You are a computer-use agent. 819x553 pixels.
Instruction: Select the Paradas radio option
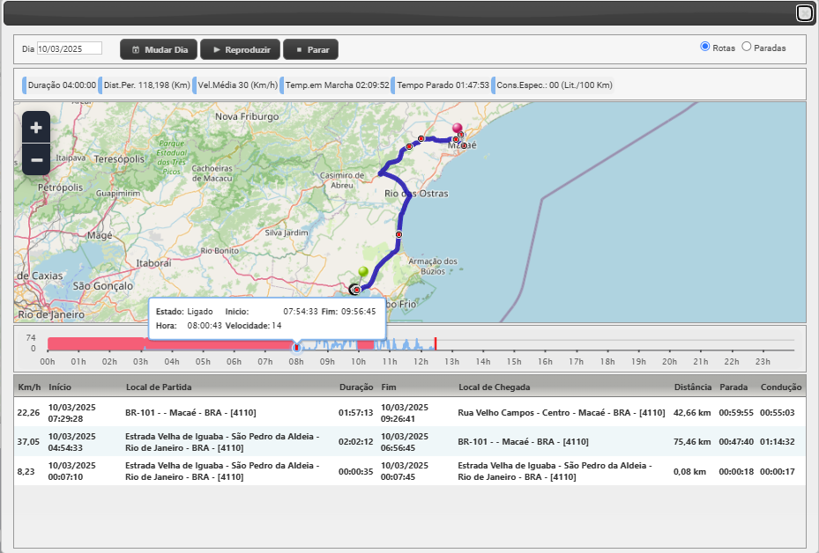[x=747, y=47]
